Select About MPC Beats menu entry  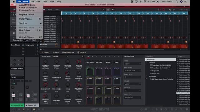click(30, 5)
